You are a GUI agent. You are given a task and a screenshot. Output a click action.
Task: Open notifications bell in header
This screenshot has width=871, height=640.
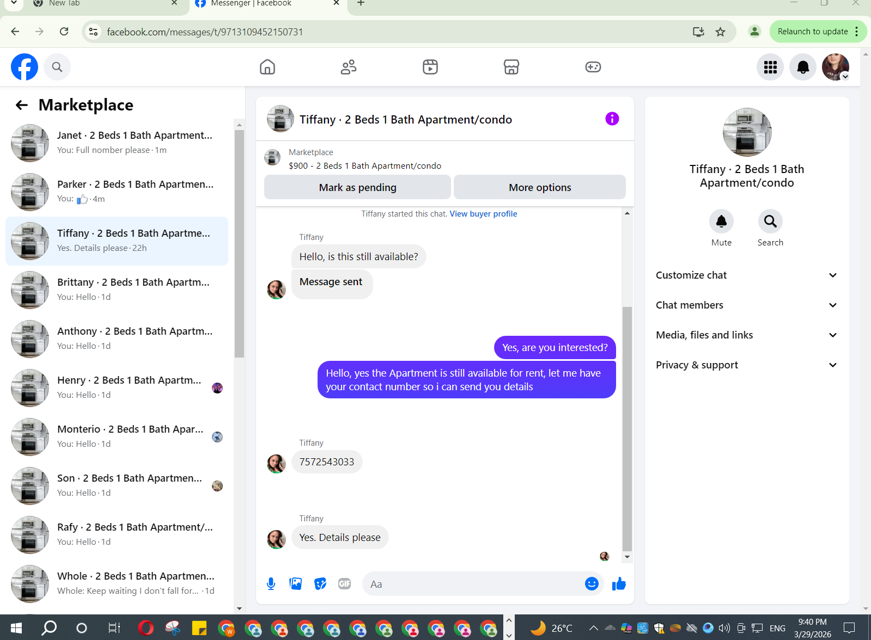tap(803, 67)
